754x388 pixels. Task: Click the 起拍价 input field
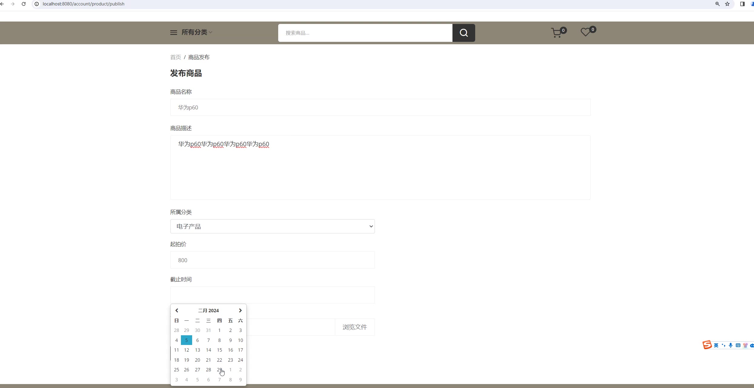click(x=272, y=260)
